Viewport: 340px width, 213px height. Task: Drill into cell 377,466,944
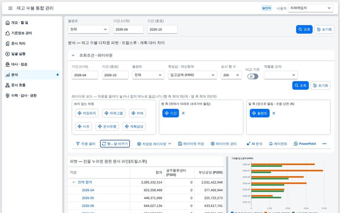click(x=209, y=190)
